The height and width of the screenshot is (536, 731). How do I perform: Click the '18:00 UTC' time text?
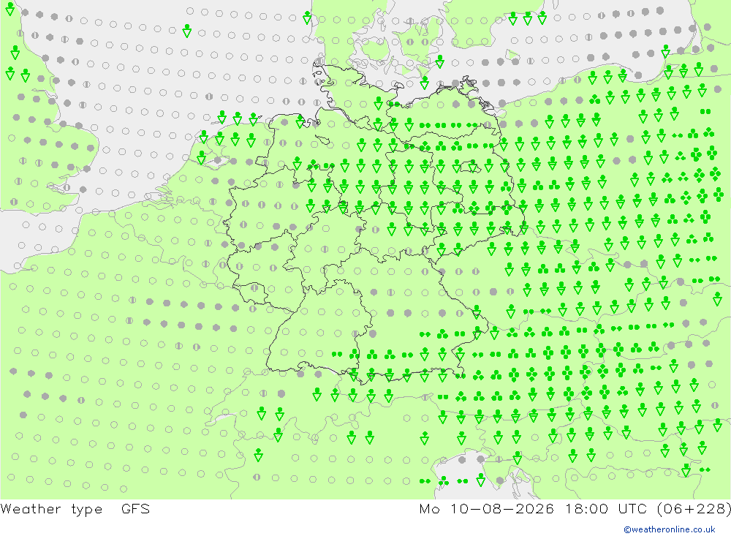pyautogui.click(x=606, y=508)
